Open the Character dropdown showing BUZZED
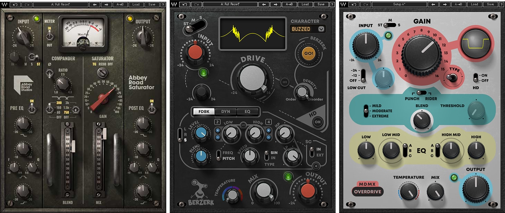 pos(308,29)
